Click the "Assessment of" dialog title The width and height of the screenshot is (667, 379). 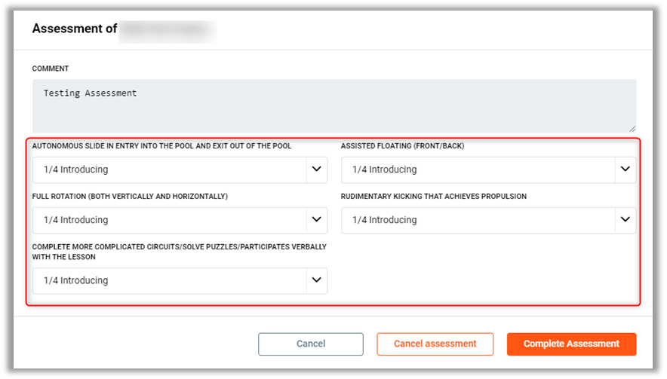point(74,29)
